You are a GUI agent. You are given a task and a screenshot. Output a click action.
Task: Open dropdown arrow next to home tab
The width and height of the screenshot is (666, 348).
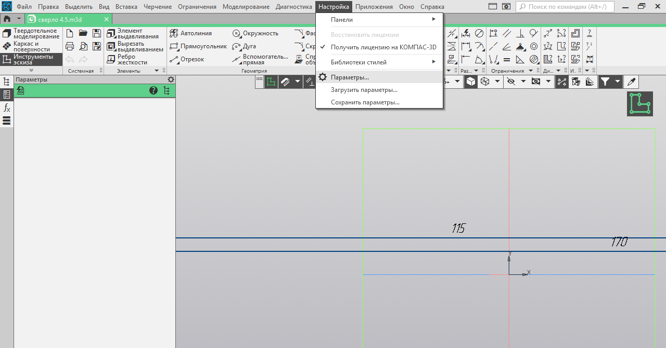[x=19, y=19]
